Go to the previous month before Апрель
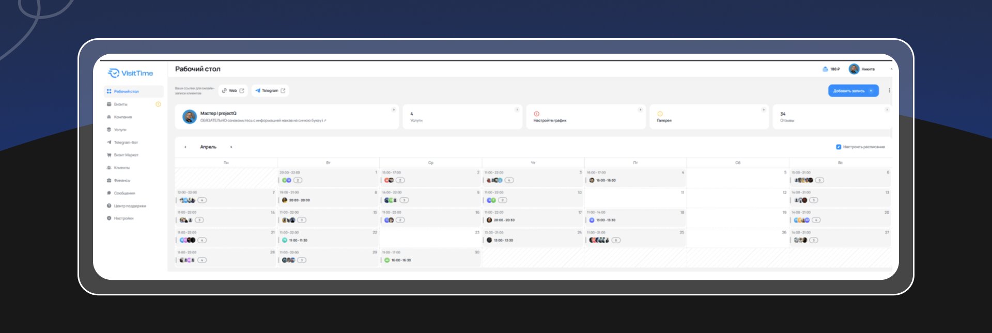The height and width of the screenshot is (333, 992). pos(185,147)
